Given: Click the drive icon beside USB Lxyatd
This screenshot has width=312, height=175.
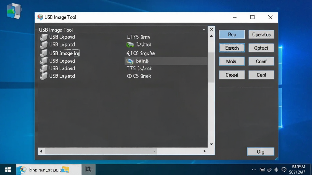Looking at the screenshot, I should coord(44,76).
